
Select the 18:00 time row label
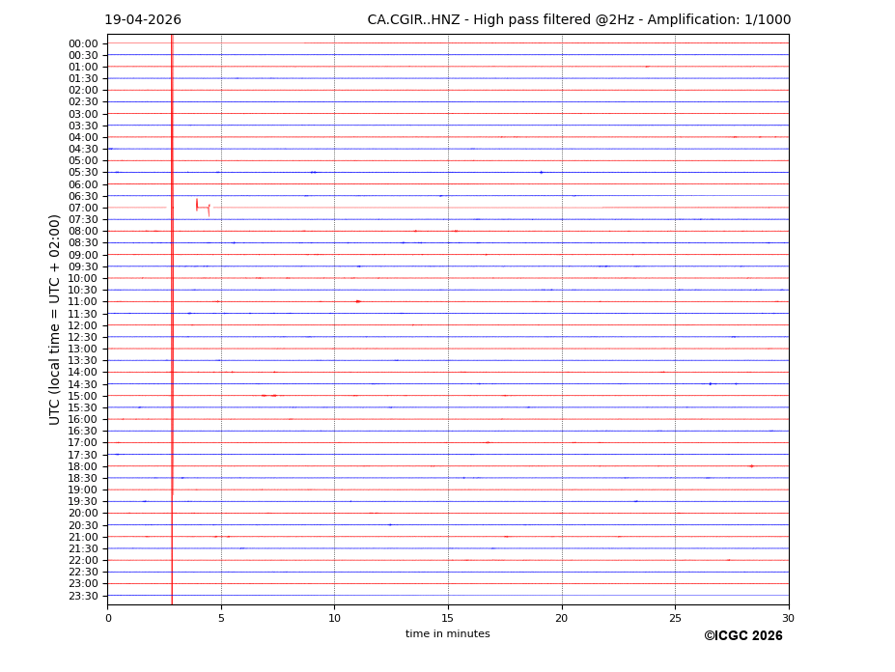point(82,466)
